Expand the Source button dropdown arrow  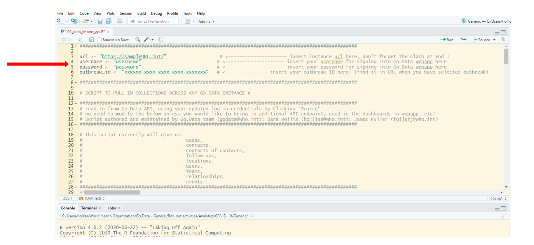tap(494, 40)
